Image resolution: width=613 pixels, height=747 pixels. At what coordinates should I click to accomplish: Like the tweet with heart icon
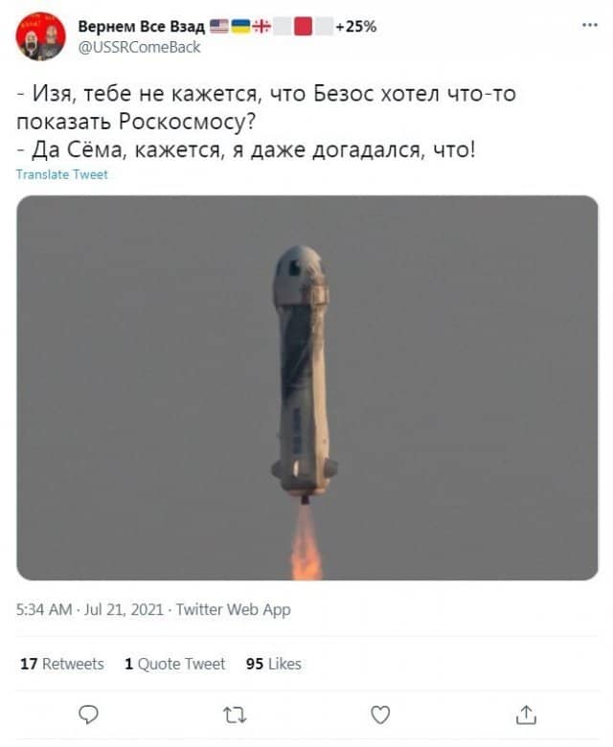tap(380, 714)
